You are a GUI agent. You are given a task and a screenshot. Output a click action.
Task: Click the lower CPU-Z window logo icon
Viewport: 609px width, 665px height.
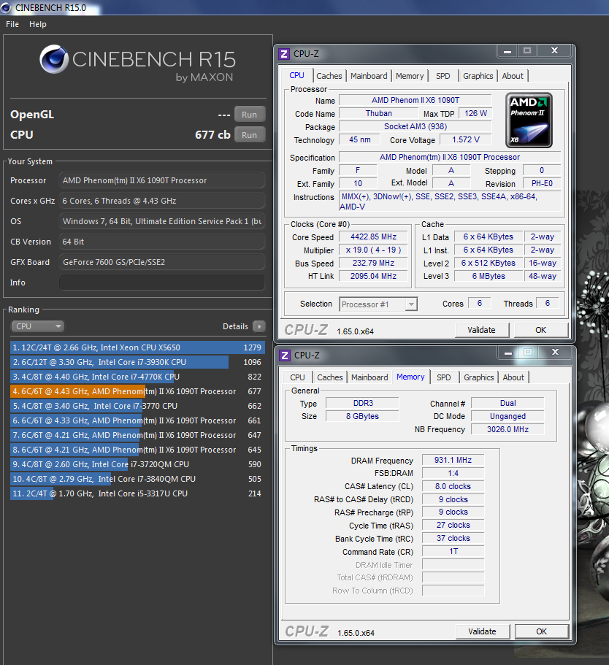[285, 355]
